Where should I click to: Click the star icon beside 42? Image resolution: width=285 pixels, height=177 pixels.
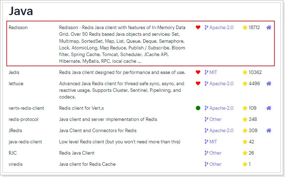click(245, 142)
